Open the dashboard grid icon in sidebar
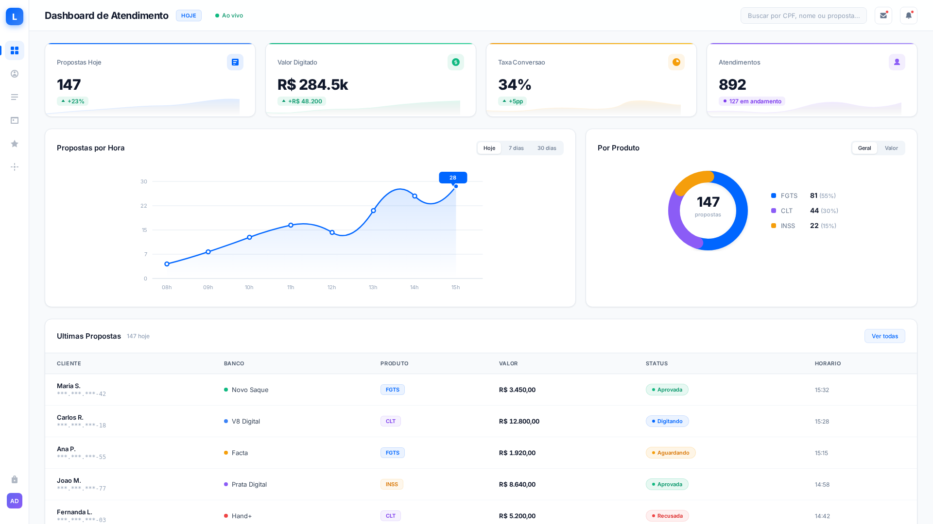933x524 pixels. [x=15, y=50]
